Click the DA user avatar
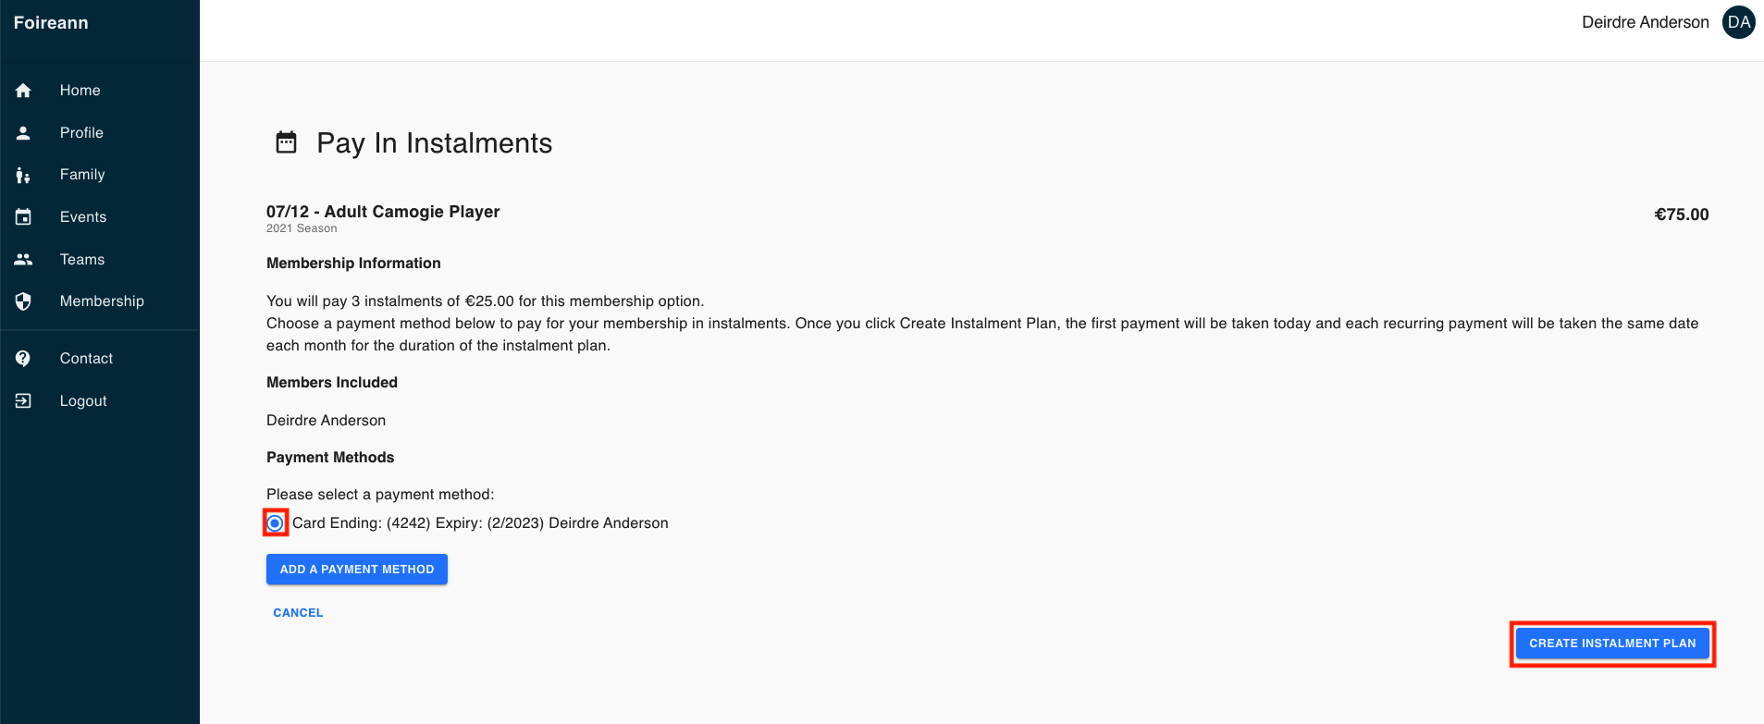The image size is (1764, 724). pos(1738,22)
